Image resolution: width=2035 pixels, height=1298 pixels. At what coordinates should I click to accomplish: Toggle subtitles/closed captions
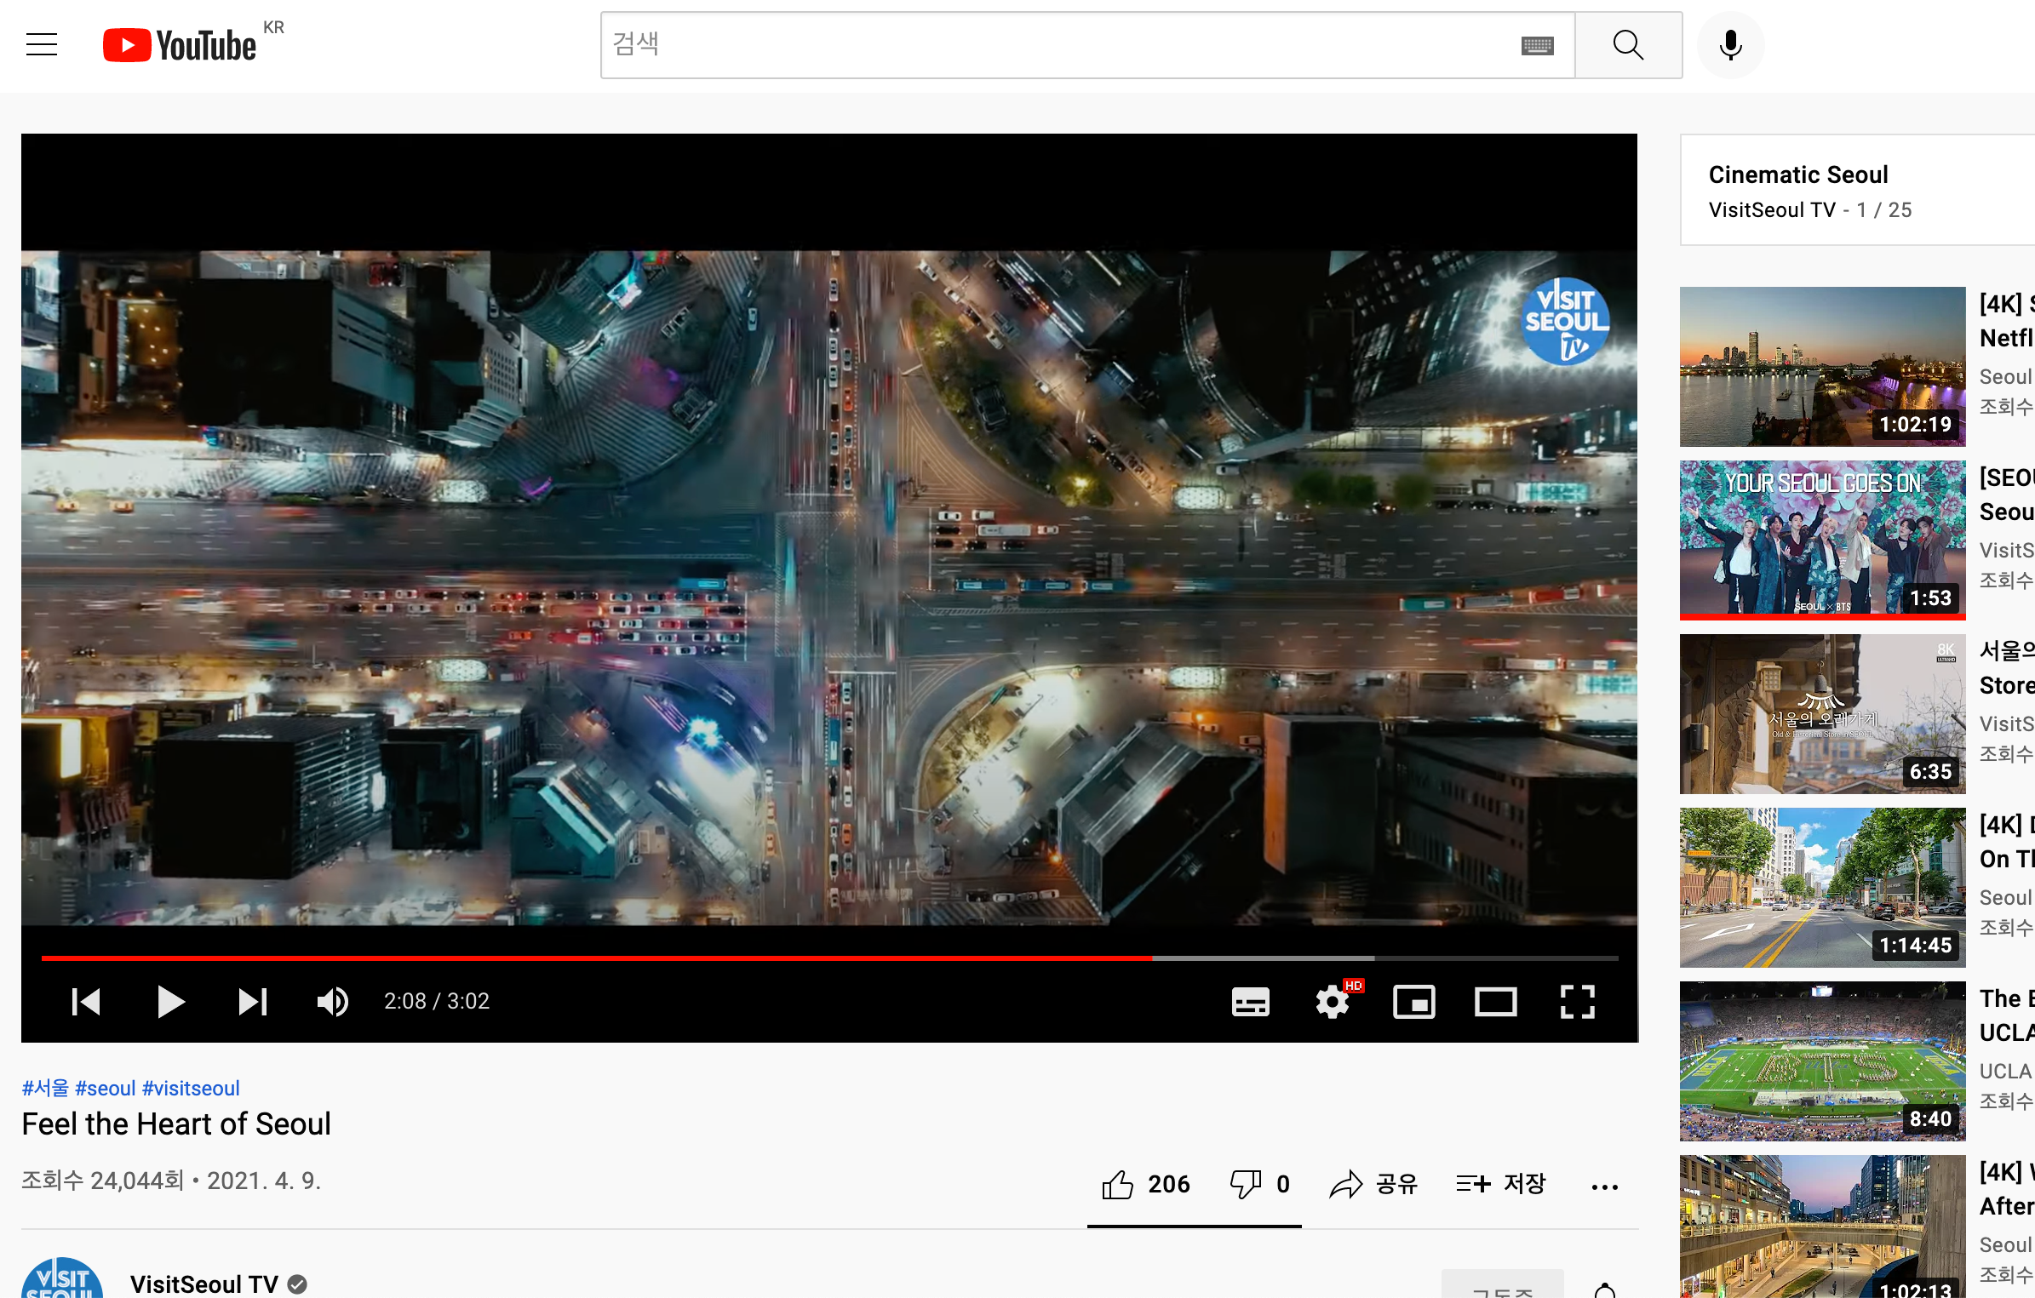point(1250,1002)
